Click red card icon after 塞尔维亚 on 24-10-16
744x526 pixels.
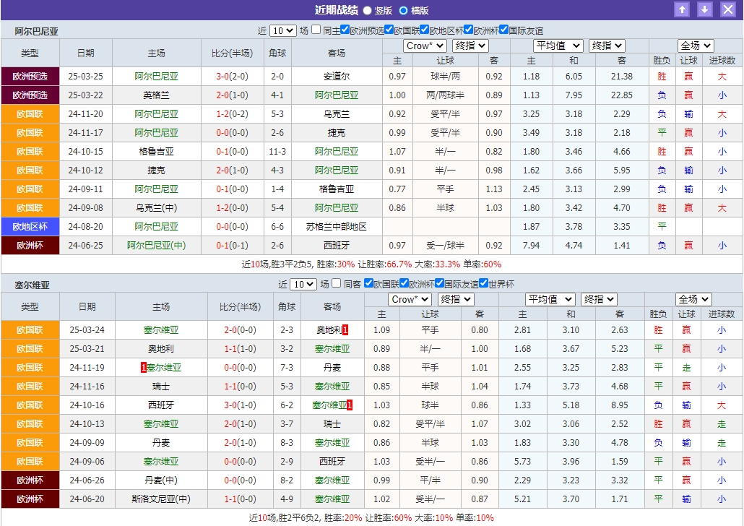point(350,405)
